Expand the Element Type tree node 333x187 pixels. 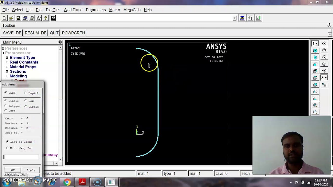pyautogui.click(x=7, y=58)
